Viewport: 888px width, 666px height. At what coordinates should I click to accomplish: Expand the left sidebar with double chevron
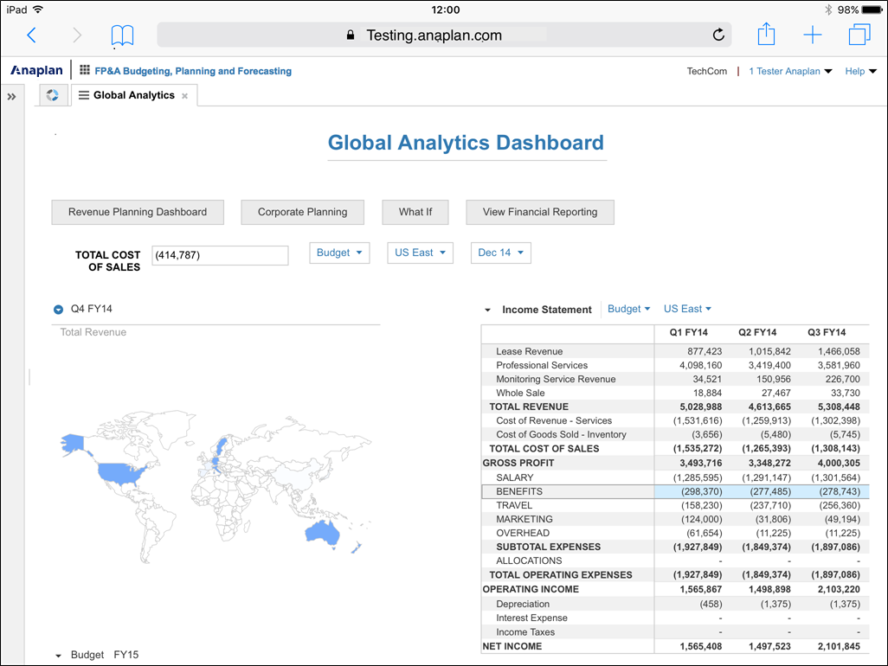pos(12,97)
